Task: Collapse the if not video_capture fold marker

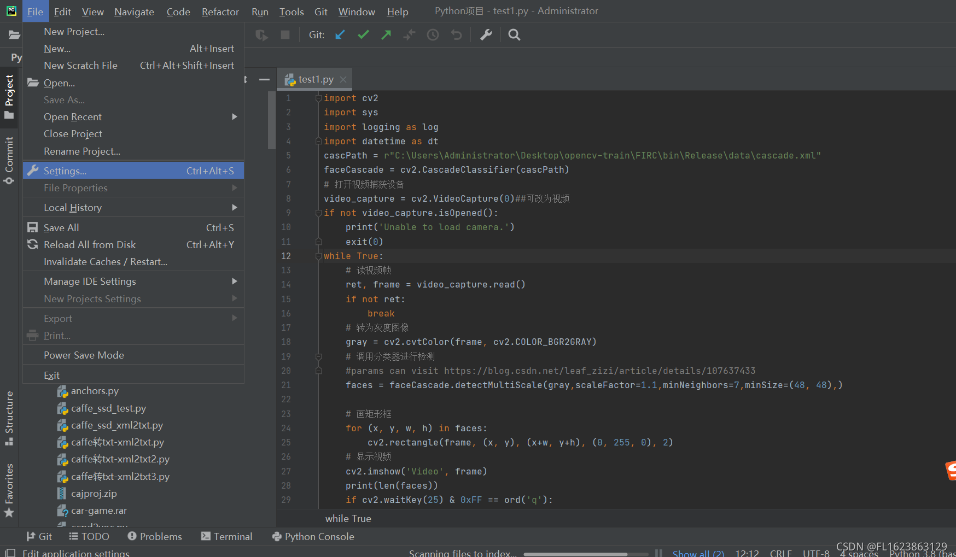Action: (x=318, y=213)
